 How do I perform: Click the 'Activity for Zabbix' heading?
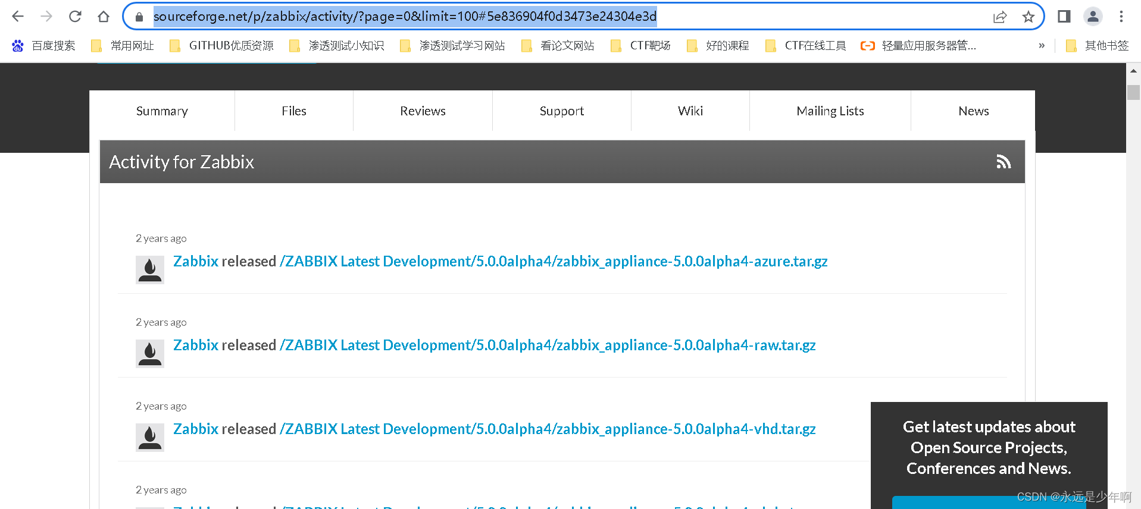click(182, 162)
